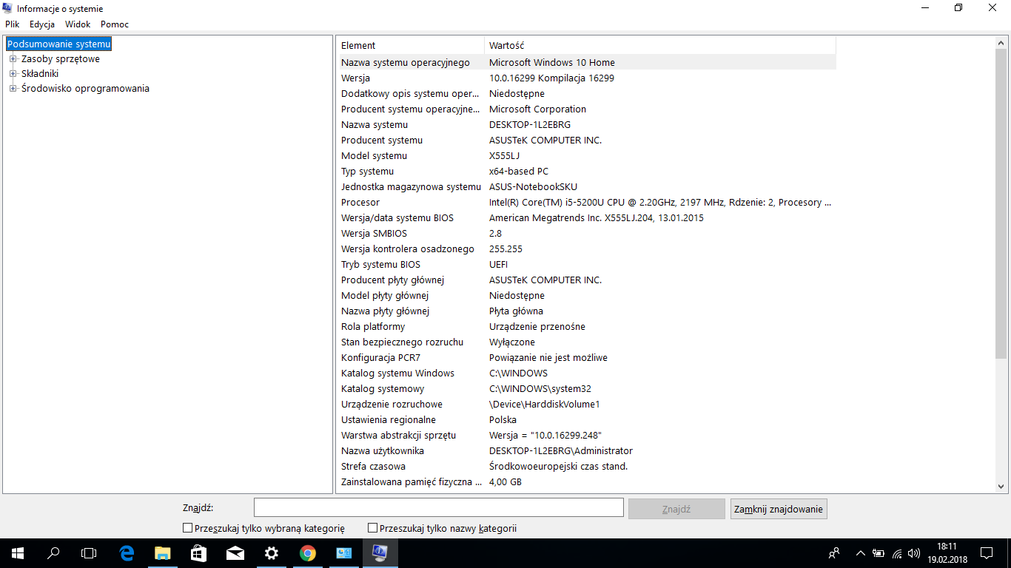Viewport: 1011px width, 568px height.
Task: Open Wi-Fi network tray icon
Action: 897,552
